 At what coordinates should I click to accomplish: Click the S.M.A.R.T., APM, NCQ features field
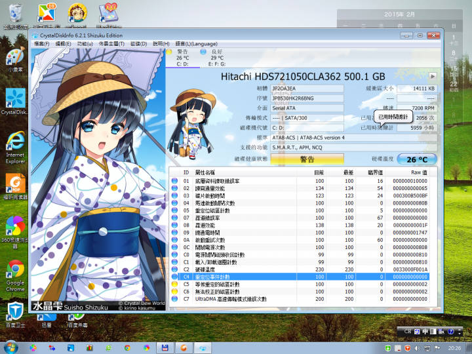click(x=354, y=147)
